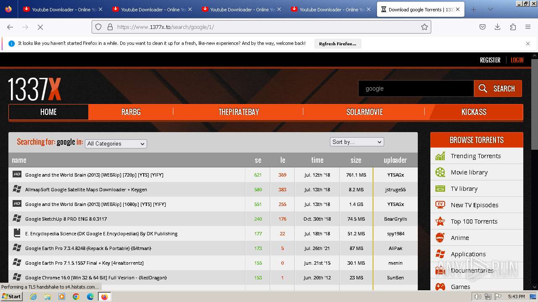Go back using the browser back arrow
The image size is (538, 302).
coord(10,27)
